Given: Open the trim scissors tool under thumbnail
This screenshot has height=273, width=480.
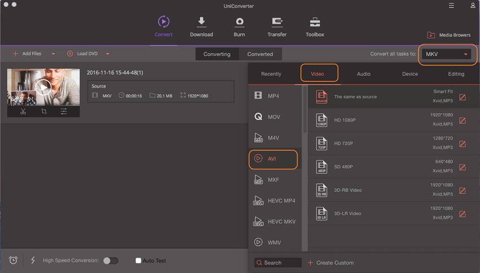Looking at the screenshot, I should click(23, 111).
